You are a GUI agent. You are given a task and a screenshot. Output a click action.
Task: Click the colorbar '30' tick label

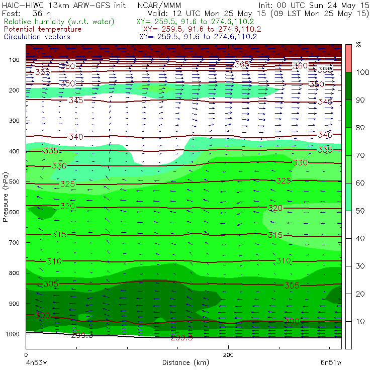[x=360, y=266]
